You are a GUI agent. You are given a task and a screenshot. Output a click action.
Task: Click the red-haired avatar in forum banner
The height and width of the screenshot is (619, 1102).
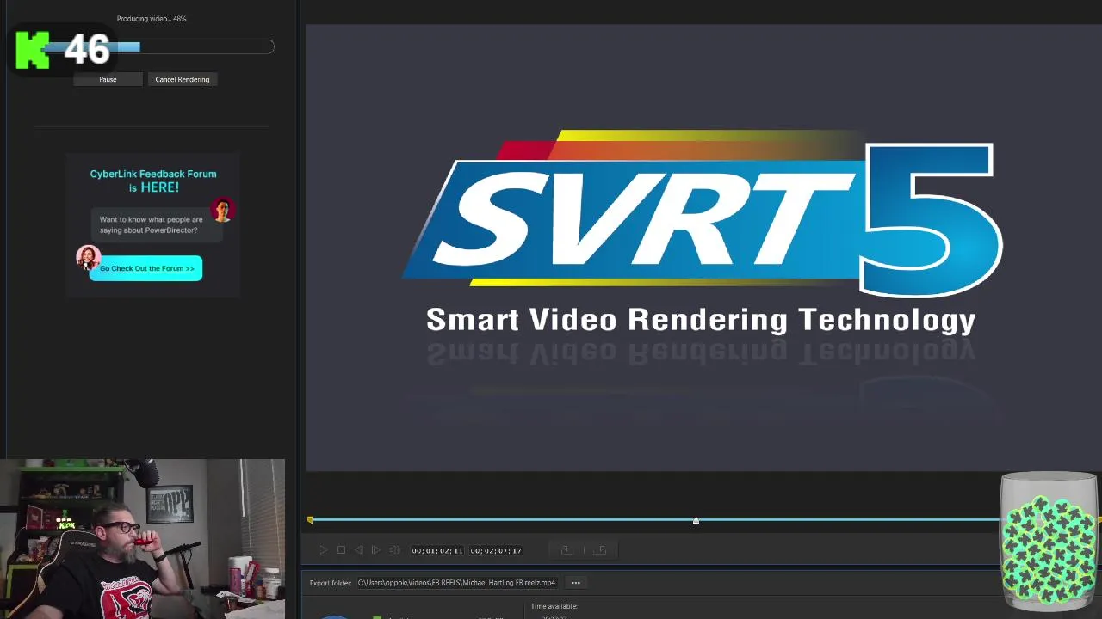point(88,257)
